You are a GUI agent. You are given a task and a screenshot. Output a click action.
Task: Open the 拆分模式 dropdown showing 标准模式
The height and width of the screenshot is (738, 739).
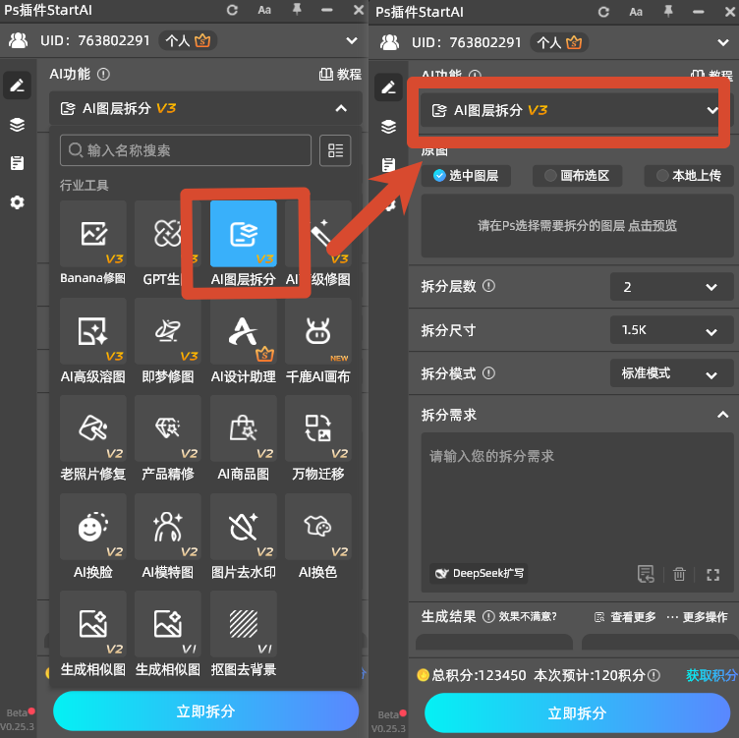pyautogui.click(x=671, y=373)
